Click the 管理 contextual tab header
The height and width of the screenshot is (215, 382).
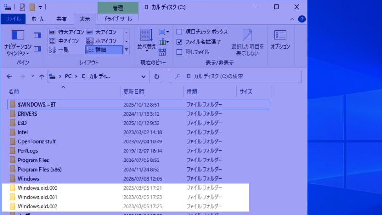[118, 8]
